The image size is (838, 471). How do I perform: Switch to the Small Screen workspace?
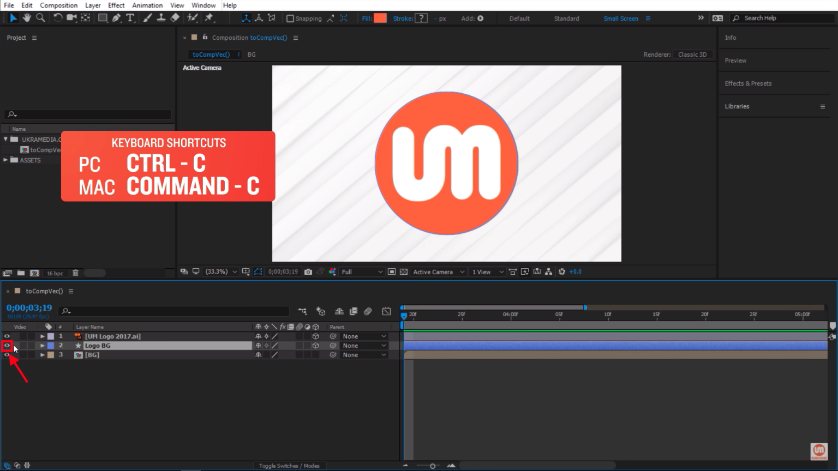tap(620, 19)
